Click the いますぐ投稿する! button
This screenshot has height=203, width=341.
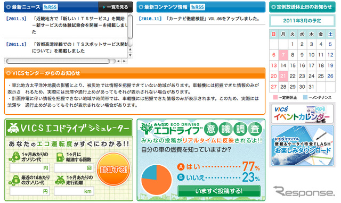pos(219,191)
